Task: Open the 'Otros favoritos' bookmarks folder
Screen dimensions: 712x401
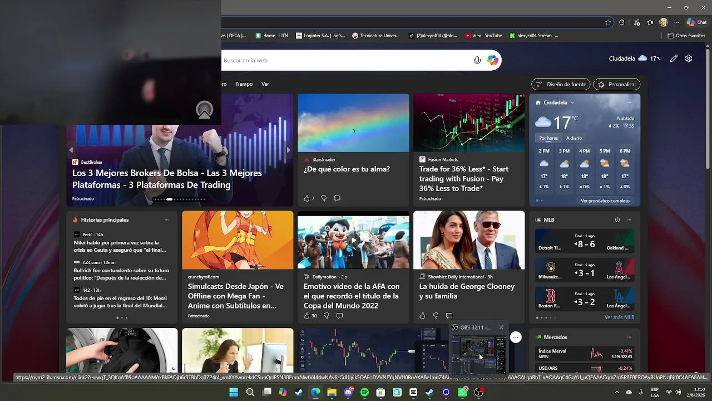Action: point(686,36)
